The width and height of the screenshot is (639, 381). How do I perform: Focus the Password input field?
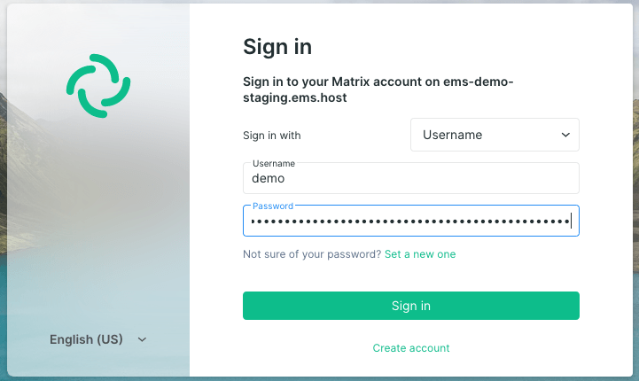point(411,221)
